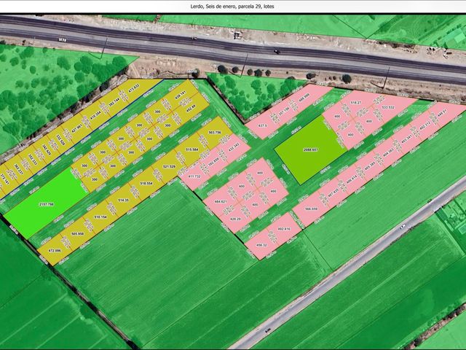
Task: Click the yellow lot labeled 452.49
Action: click(192, 107)
